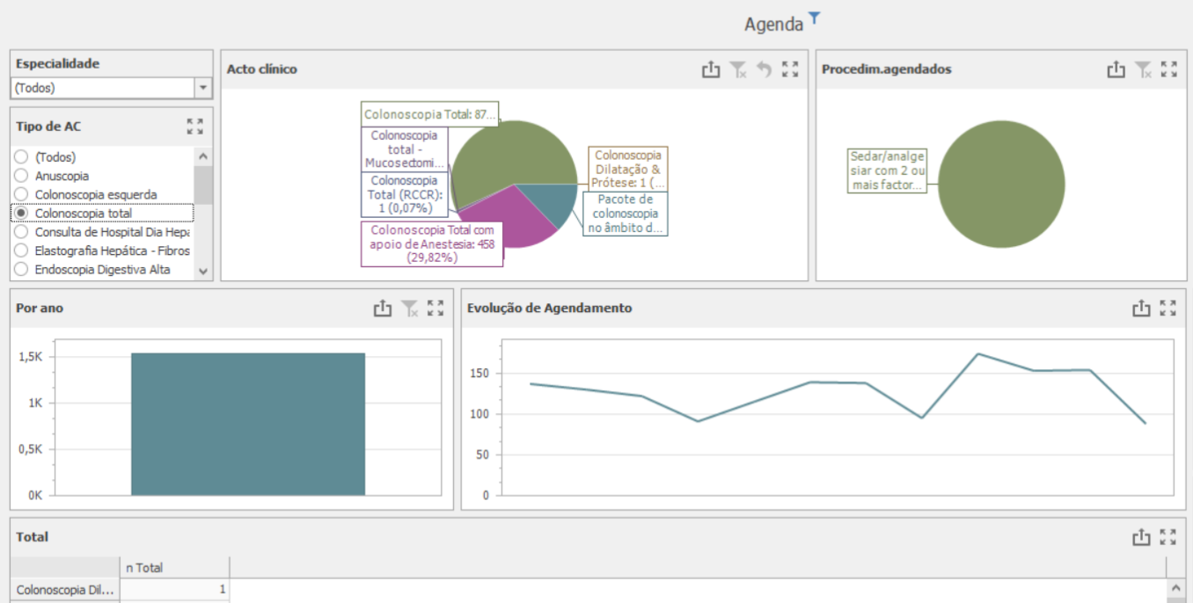Click the Agenda filter funnel icon

click(815, 18)
